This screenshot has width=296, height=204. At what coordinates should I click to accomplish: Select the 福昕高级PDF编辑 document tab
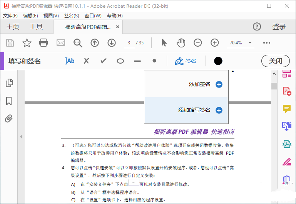click(x=88, y=27)
